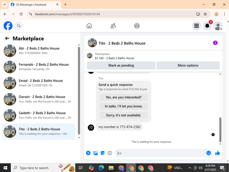Click Tito's message avatar beside phone number

click(91, 128)
